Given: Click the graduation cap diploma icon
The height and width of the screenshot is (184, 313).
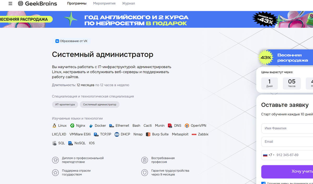Looking at the screenshot, I should pos(55,160).
